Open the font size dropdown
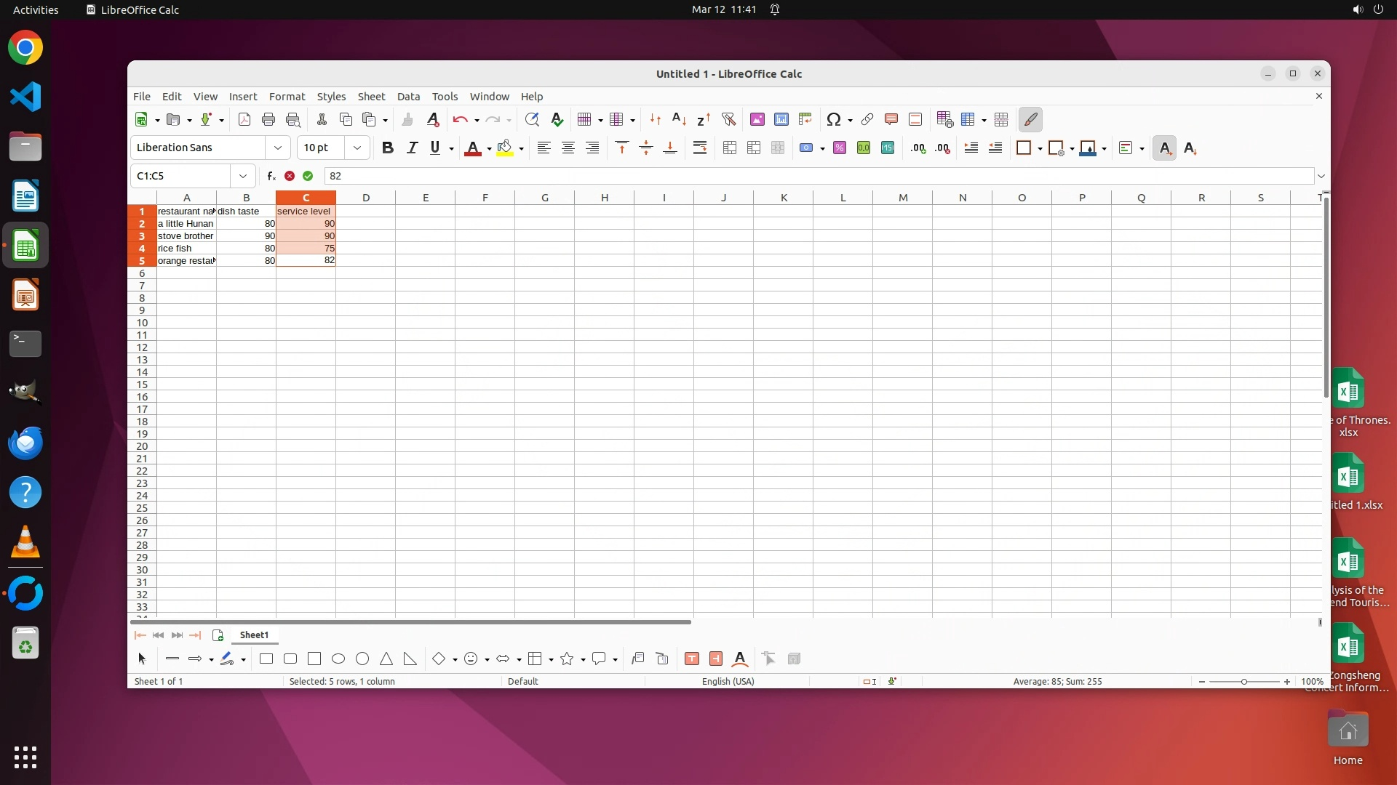The width and height of the screenshot is (1397, 785). (357, 148)
